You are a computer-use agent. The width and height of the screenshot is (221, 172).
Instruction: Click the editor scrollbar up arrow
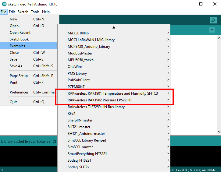click(219, 38)
